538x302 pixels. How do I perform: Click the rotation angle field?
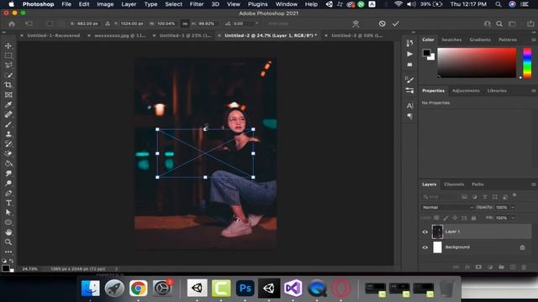coord(243,23)
